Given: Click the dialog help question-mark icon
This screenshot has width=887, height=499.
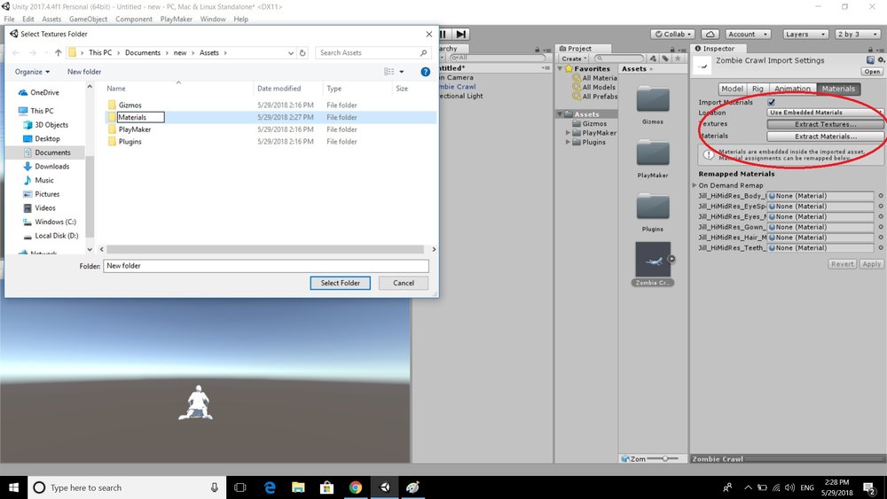Looking at the screenshot, I should tap(426, 72).
